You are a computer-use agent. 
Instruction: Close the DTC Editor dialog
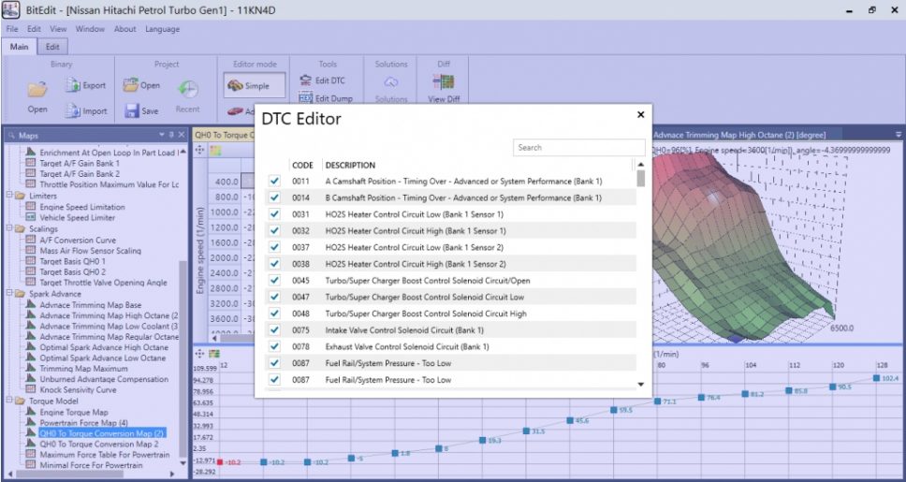tap(641, 115)
